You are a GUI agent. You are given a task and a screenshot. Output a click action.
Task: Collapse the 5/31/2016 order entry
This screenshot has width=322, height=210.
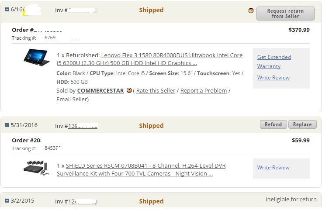pyautogui.click(x=7, y=125)
